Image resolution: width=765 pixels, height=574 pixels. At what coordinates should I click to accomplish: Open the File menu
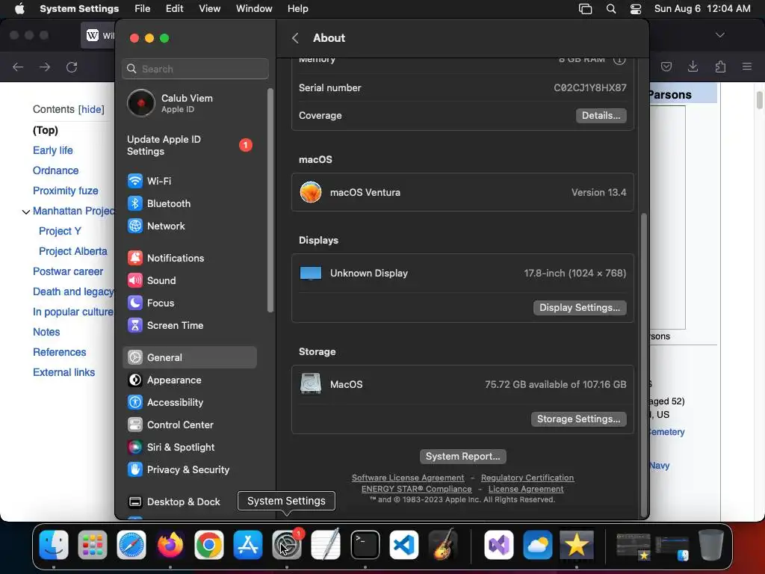click(143, 9)
